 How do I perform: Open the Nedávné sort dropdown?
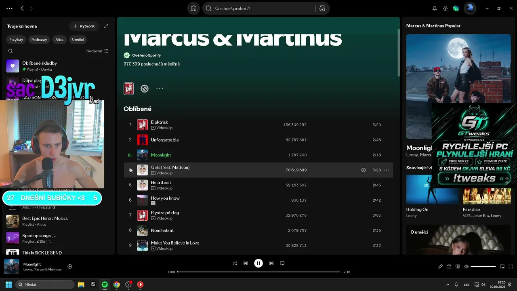click(97, 51)
